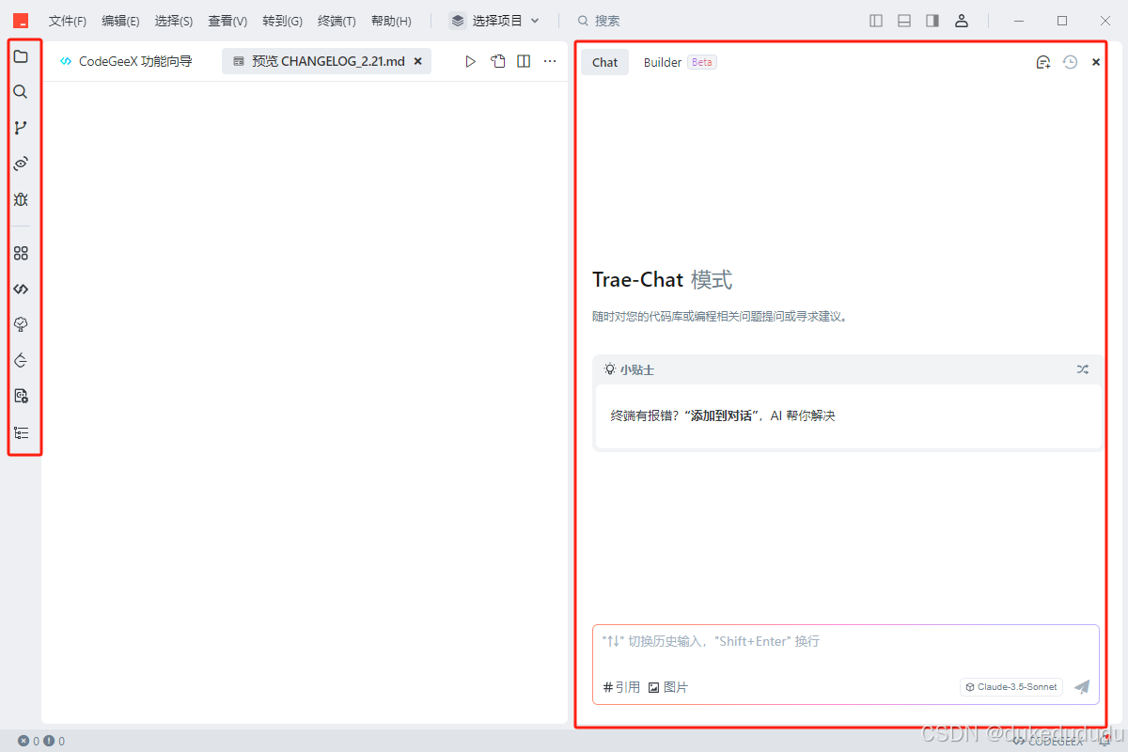1128x752 pixels.
Task: Select the Chat tab
Action: click(x=605, y=62)
